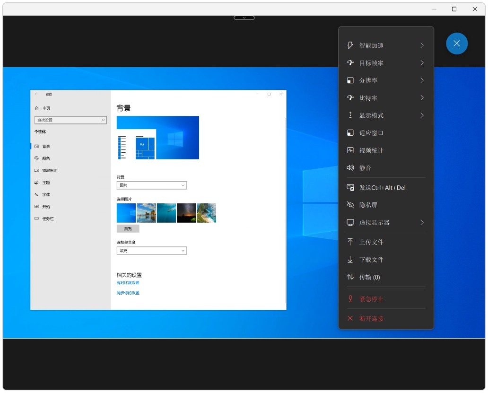Click the Display Mode (显示模式) icon
488x393 pixels.
tap(350, 115)
